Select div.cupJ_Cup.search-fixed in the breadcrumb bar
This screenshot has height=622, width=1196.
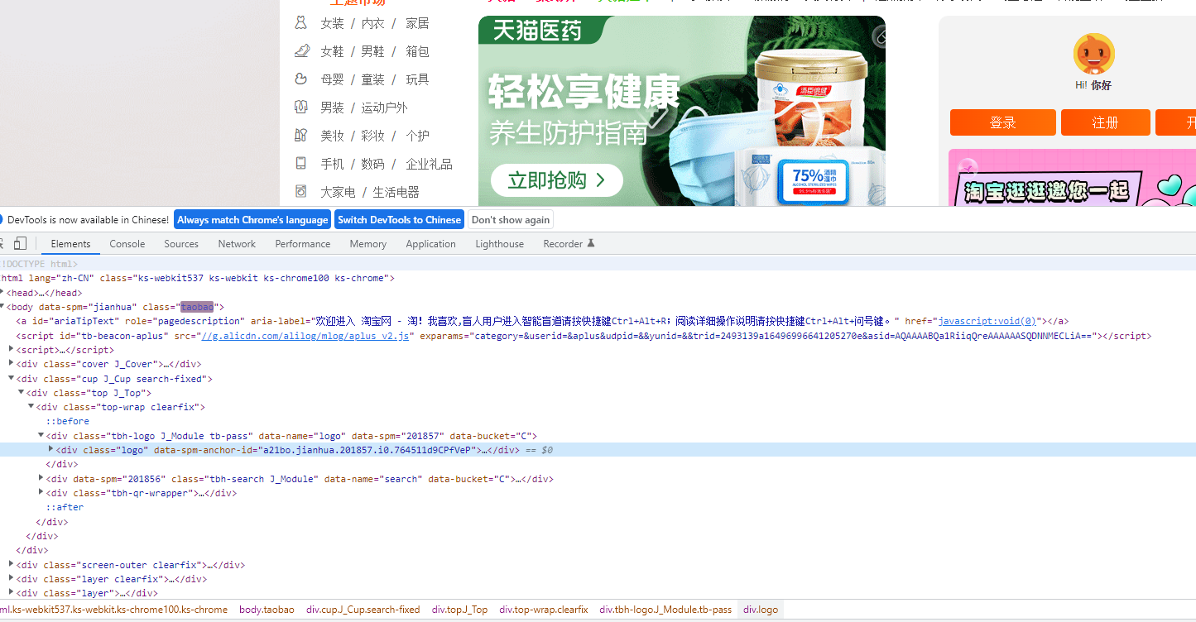[x=363, y=610]
